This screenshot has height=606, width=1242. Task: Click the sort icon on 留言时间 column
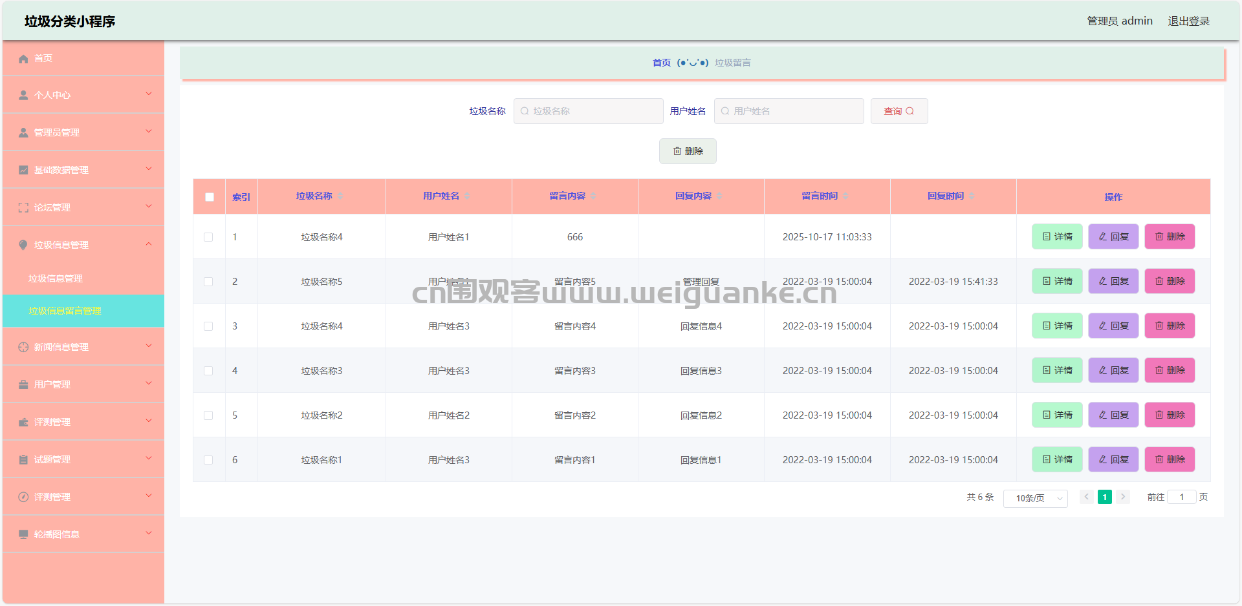[x=845, y=196]
